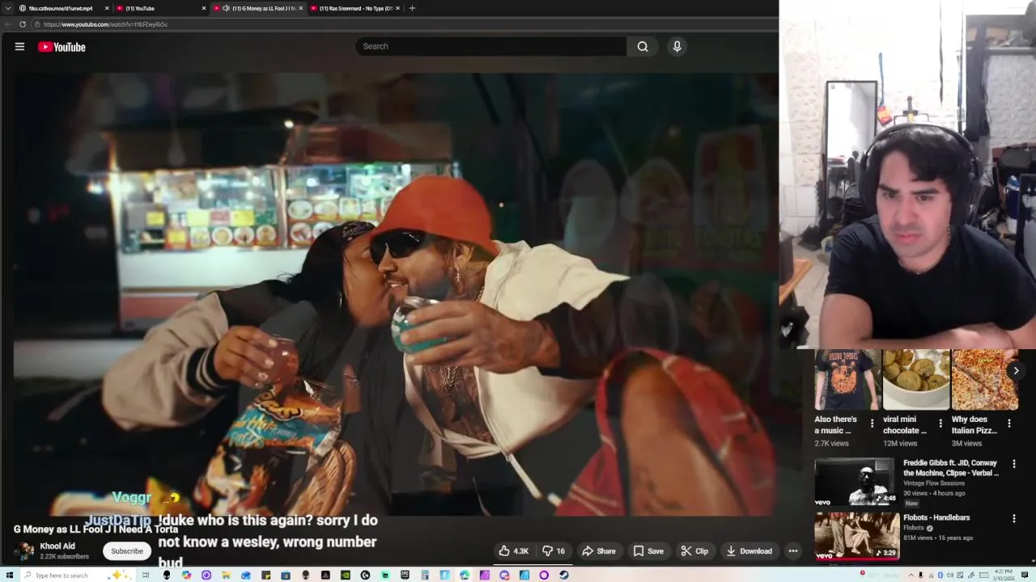Open the Windows Start menu
Screen dimensions: 1036x582
[9, 575]
